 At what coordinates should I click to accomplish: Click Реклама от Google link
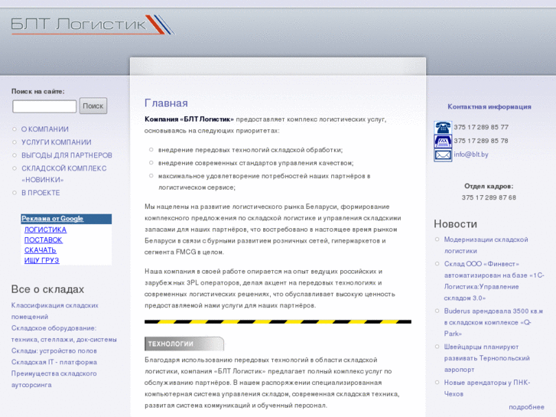click(x=53, y=219)
